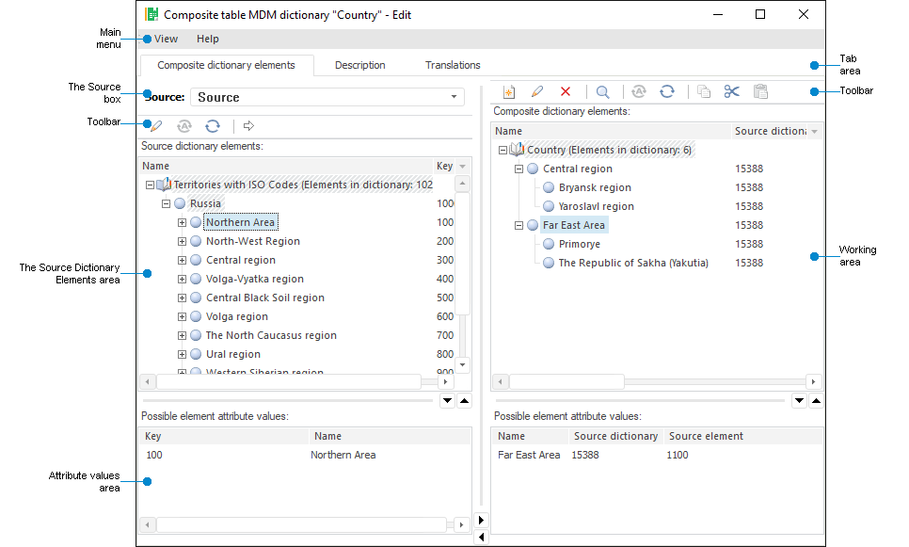Copy the selected composite element

(x=704, y=91)
